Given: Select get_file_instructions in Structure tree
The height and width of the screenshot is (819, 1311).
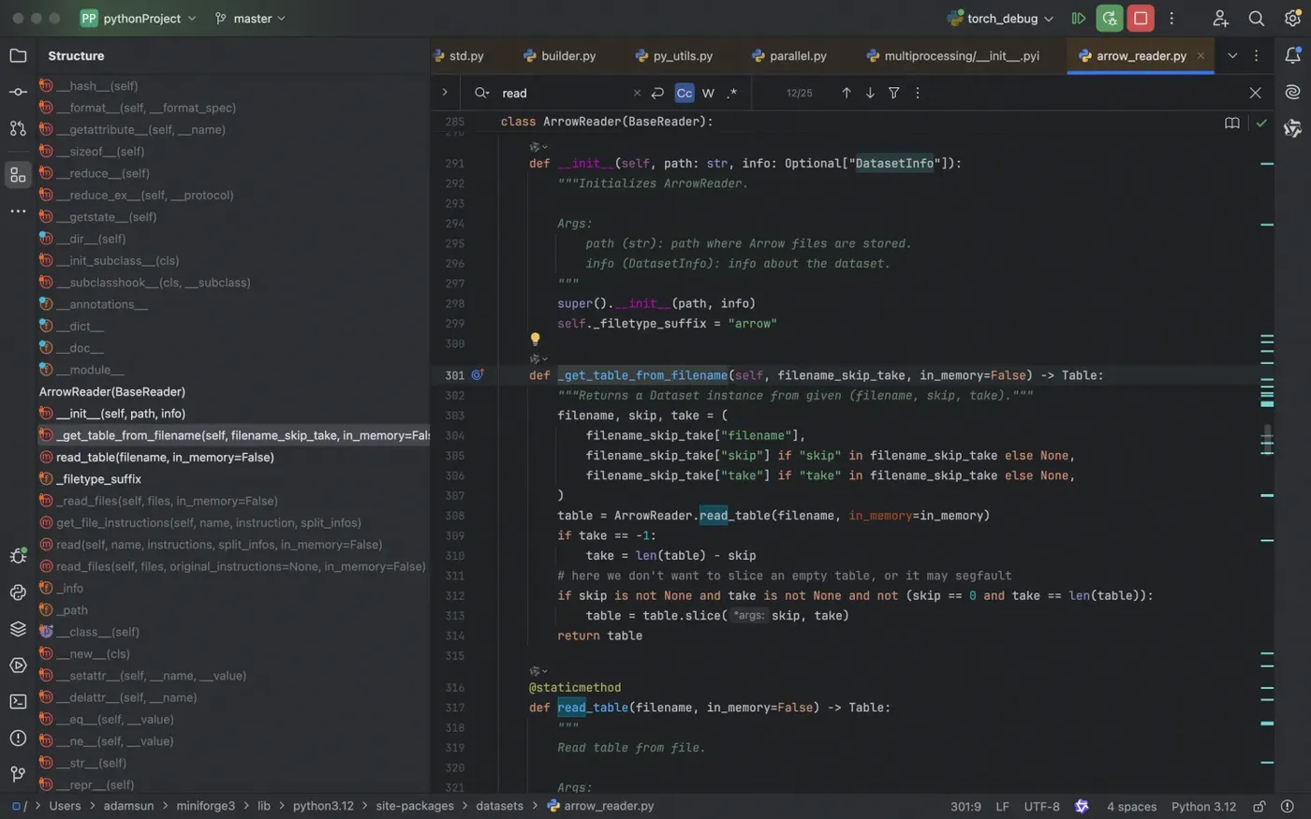Looking at the screenshot, I should (209, 522).
